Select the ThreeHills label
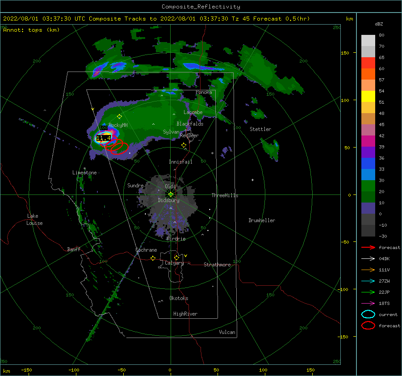Image resolution: width=402 pixels, height=376 pixels. point(225,195)
